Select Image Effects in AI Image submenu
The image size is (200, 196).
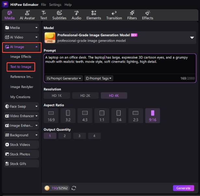pos(21,56)
